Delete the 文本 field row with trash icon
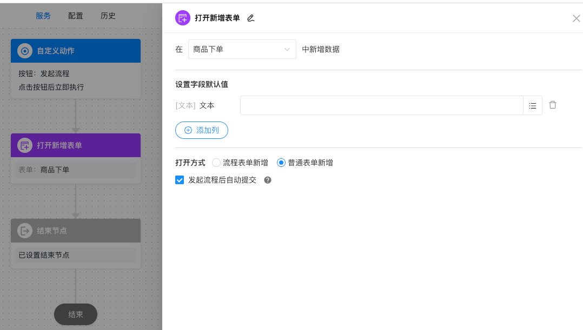Image resolution: width=583 pixels, height=330 pixels. [x=553, y=105]
